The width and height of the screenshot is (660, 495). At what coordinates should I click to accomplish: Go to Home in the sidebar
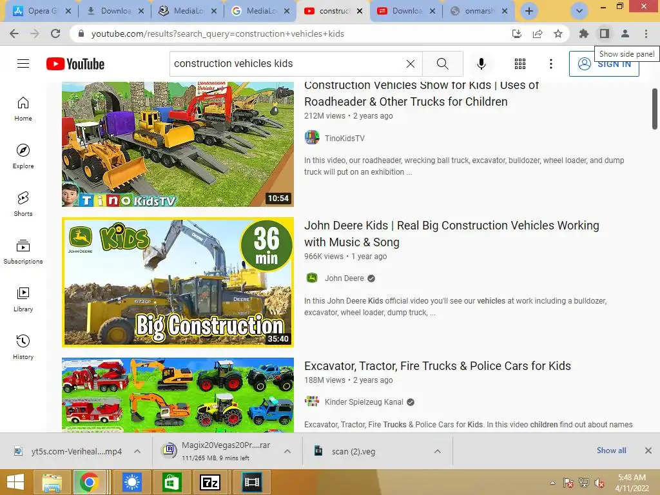coord(23,109)
